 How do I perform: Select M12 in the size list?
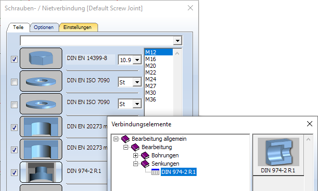tap(159, 52)
